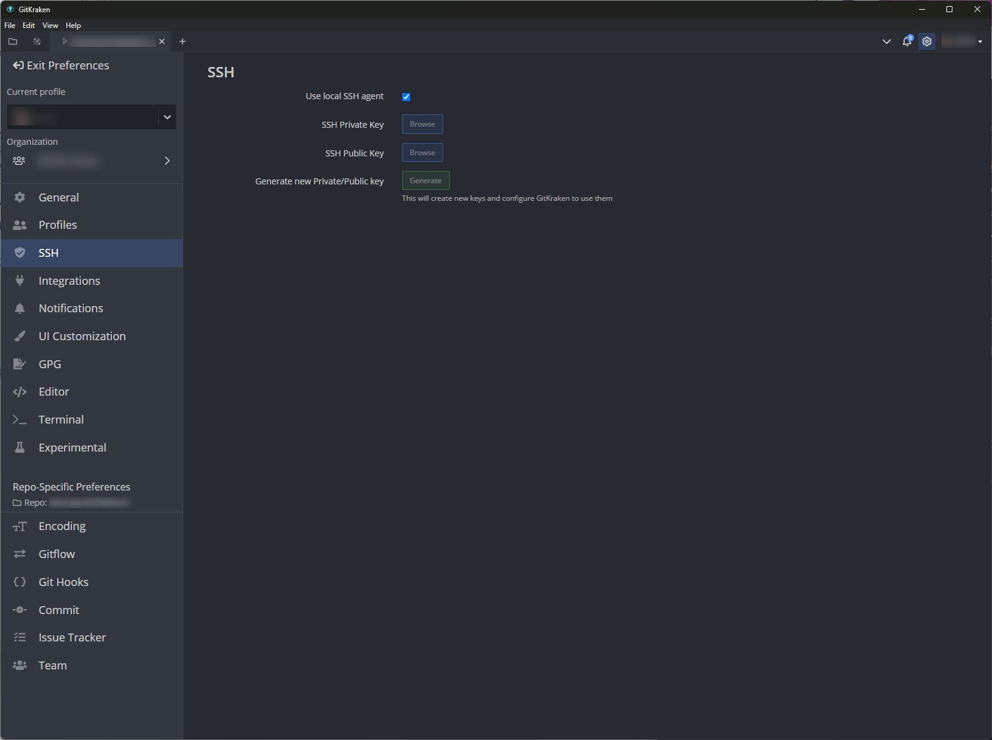
Task: Open Issue Tracker repo preferences label
Action: point(72,637)
